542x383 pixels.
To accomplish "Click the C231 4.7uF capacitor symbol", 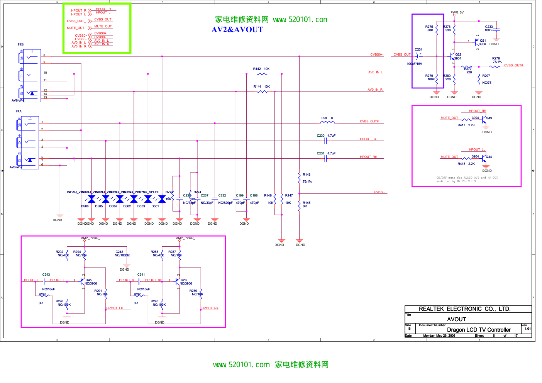I will (x=326, y=158).
